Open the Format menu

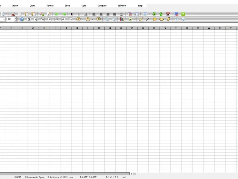click(50, 6)
